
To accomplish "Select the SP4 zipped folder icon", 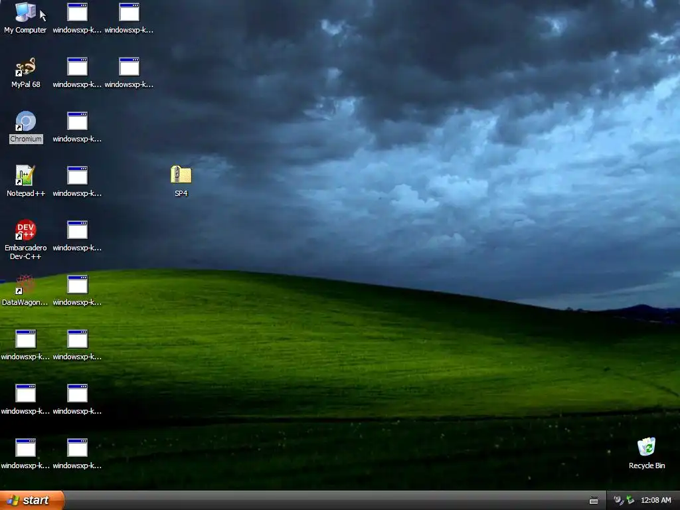I will point(181,181).
